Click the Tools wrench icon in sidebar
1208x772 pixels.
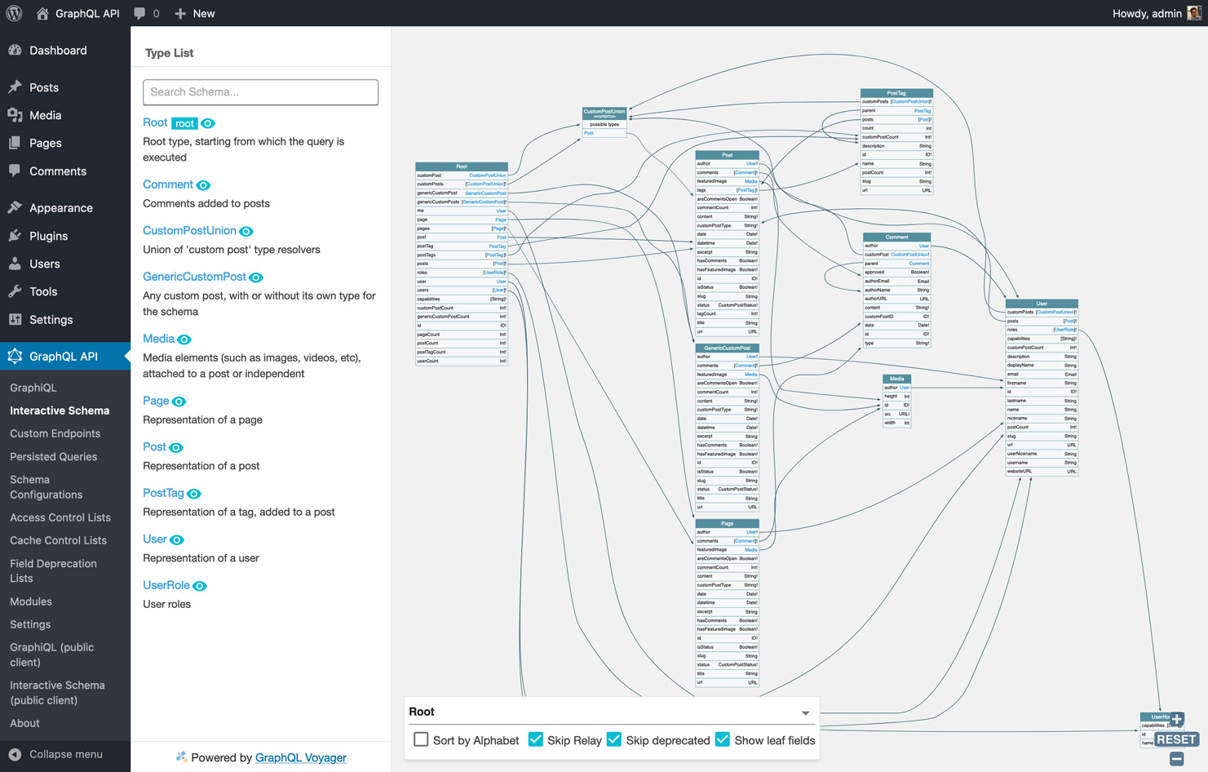tap(15, 291)
